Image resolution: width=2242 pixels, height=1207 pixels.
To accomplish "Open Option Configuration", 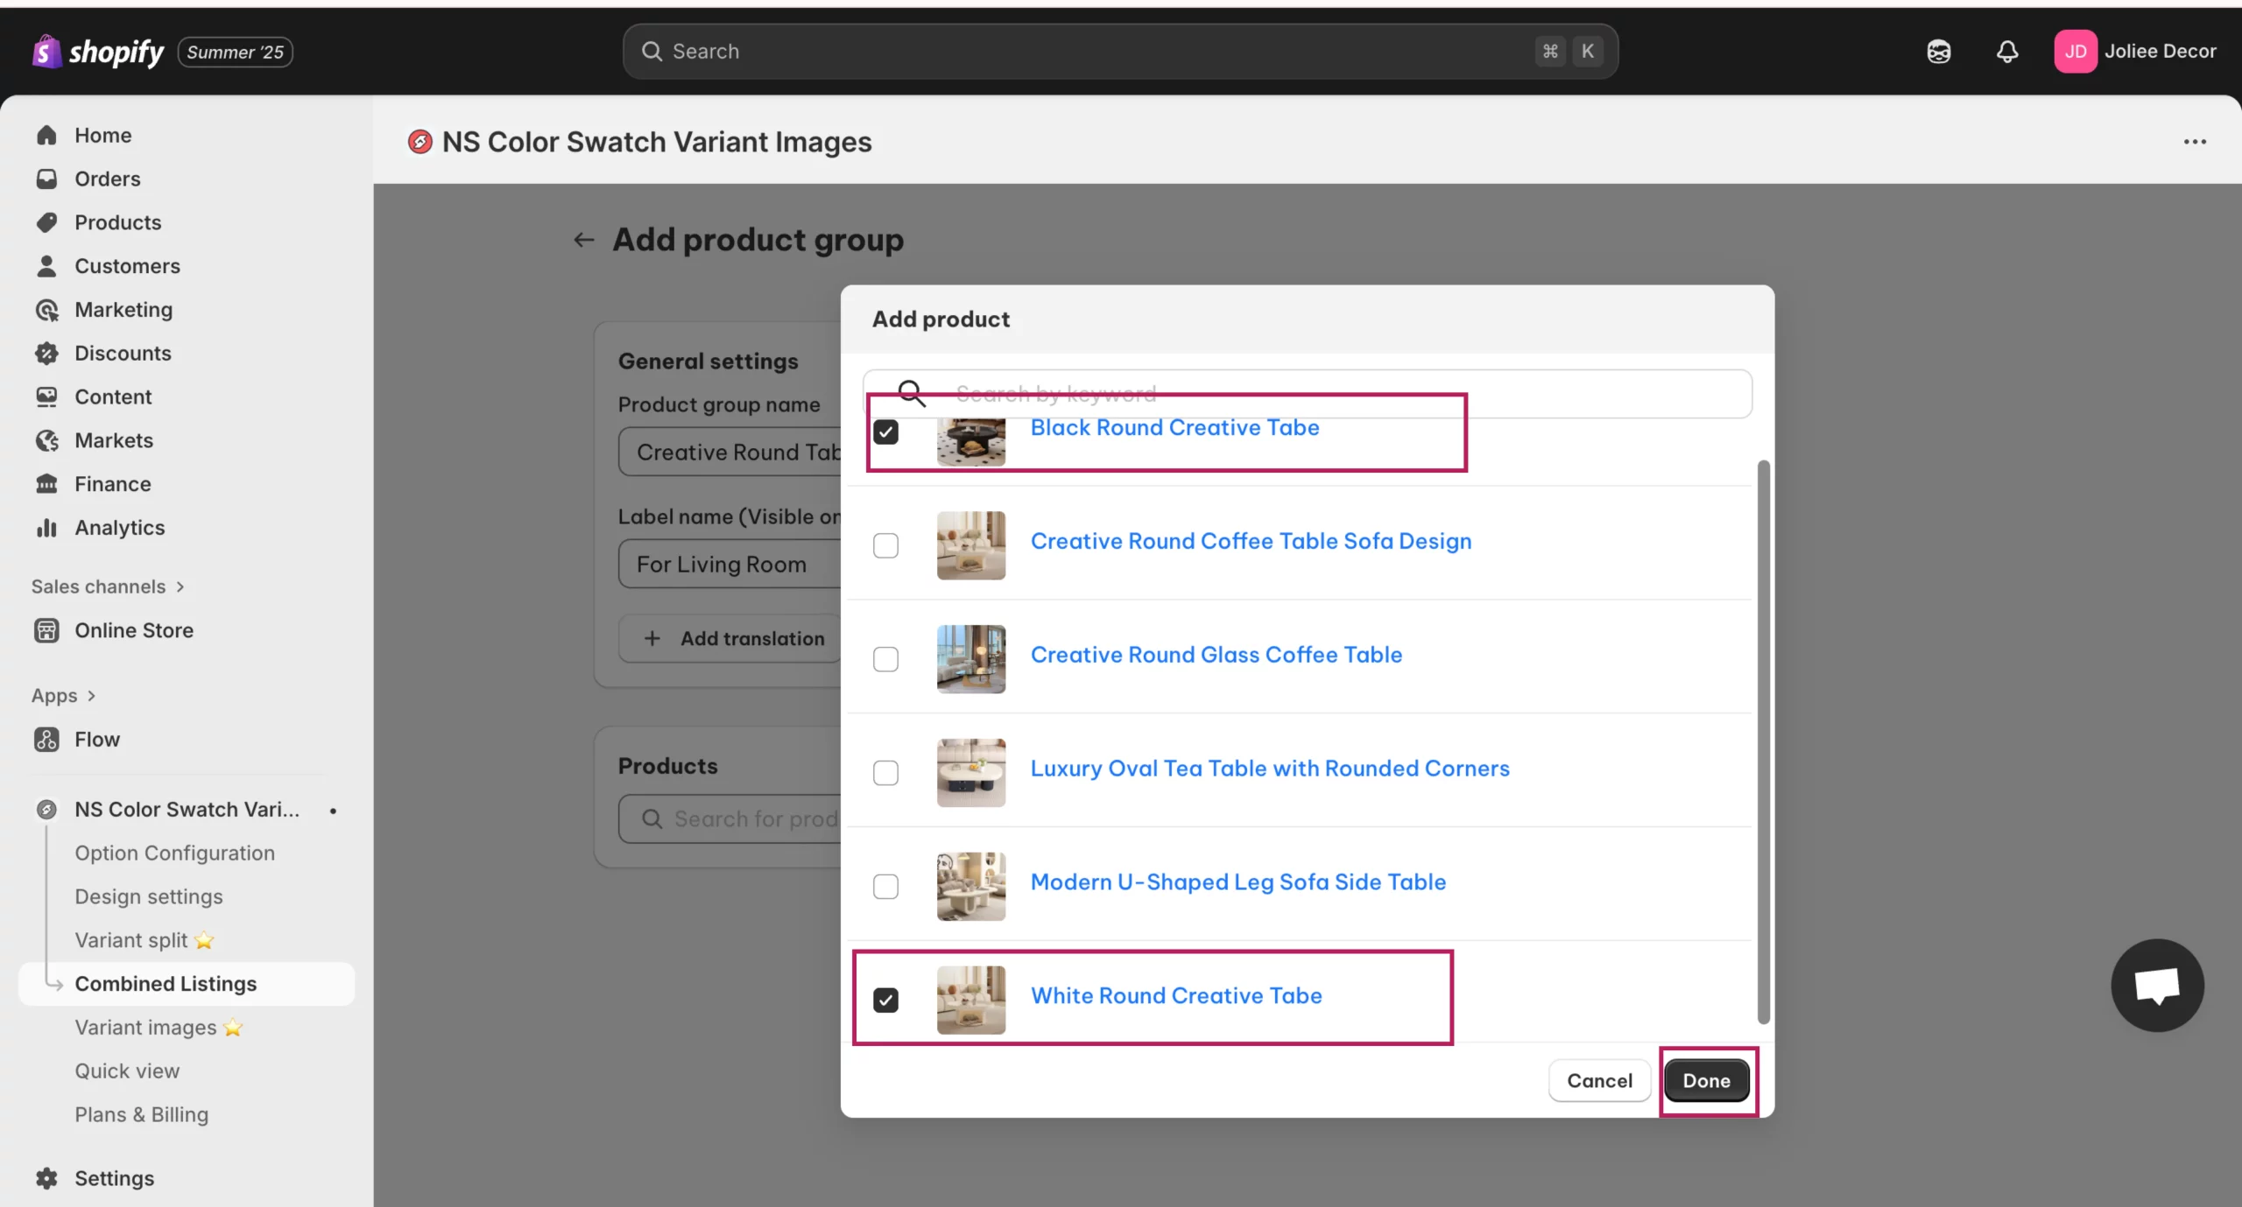I will tap(174, 853).
